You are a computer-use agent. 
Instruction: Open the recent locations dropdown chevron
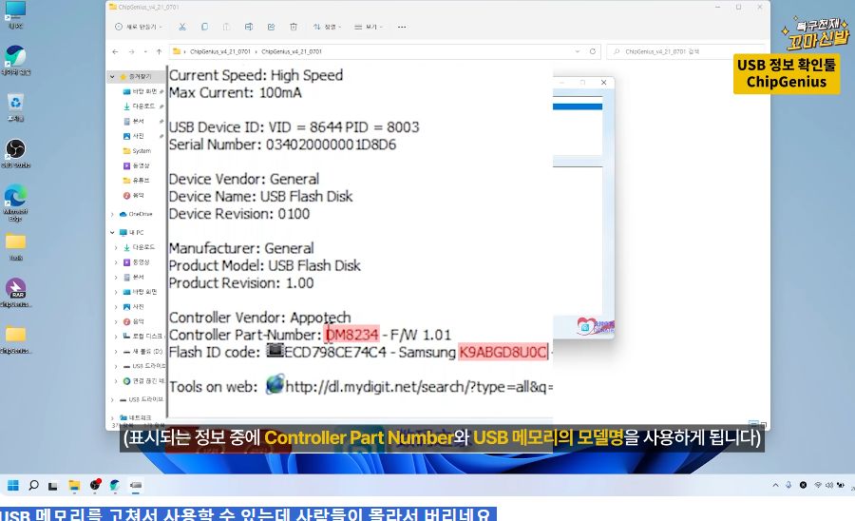coord(145,52)
